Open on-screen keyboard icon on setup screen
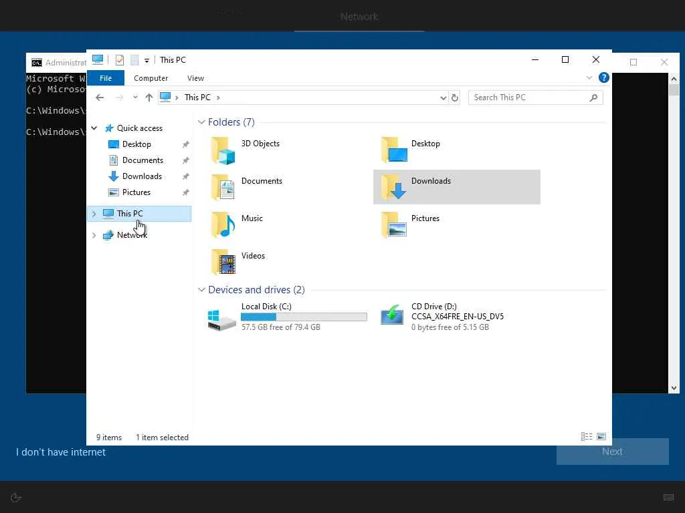Image resolution: width=685 pixels, height=513 pixels. coord(668,497)
